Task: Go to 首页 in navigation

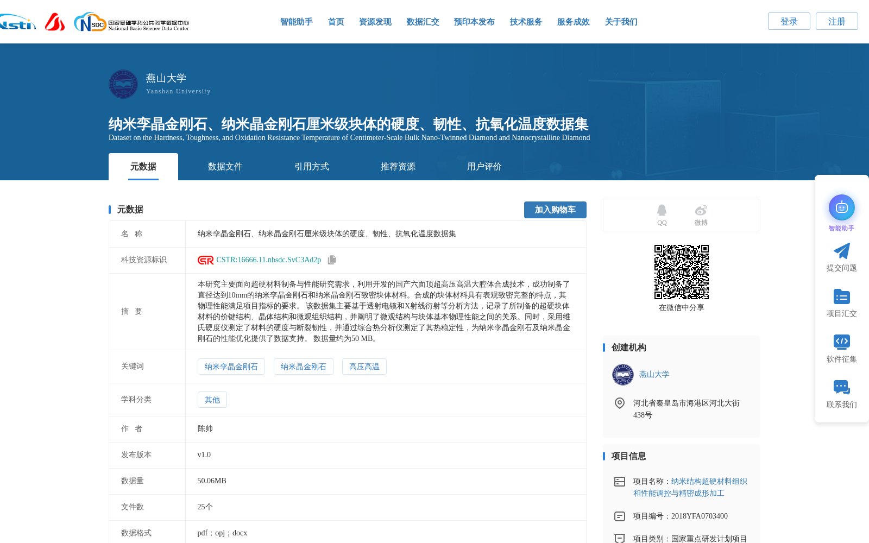Action: coord(336,22)
